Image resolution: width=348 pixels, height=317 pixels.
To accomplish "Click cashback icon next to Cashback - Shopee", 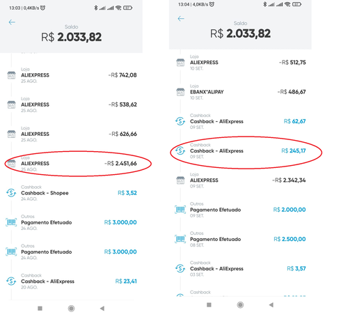I will pos(11,193).
